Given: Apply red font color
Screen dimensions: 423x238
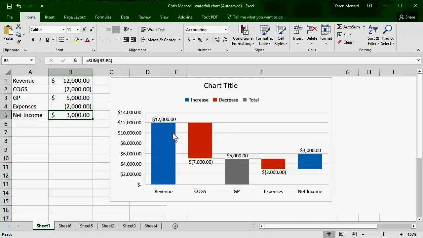Looking at the screenshot, I should (87, 40).
